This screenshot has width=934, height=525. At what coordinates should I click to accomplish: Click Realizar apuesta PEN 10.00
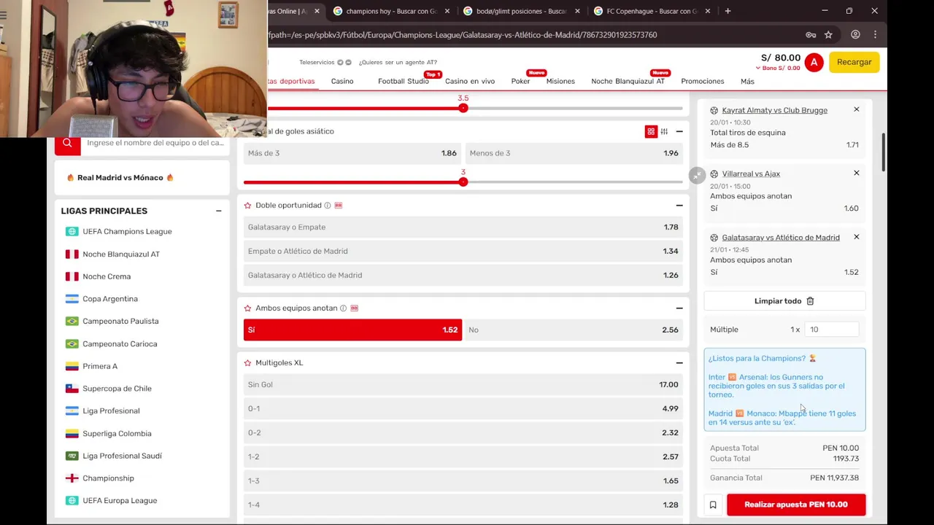pos(796,505)
